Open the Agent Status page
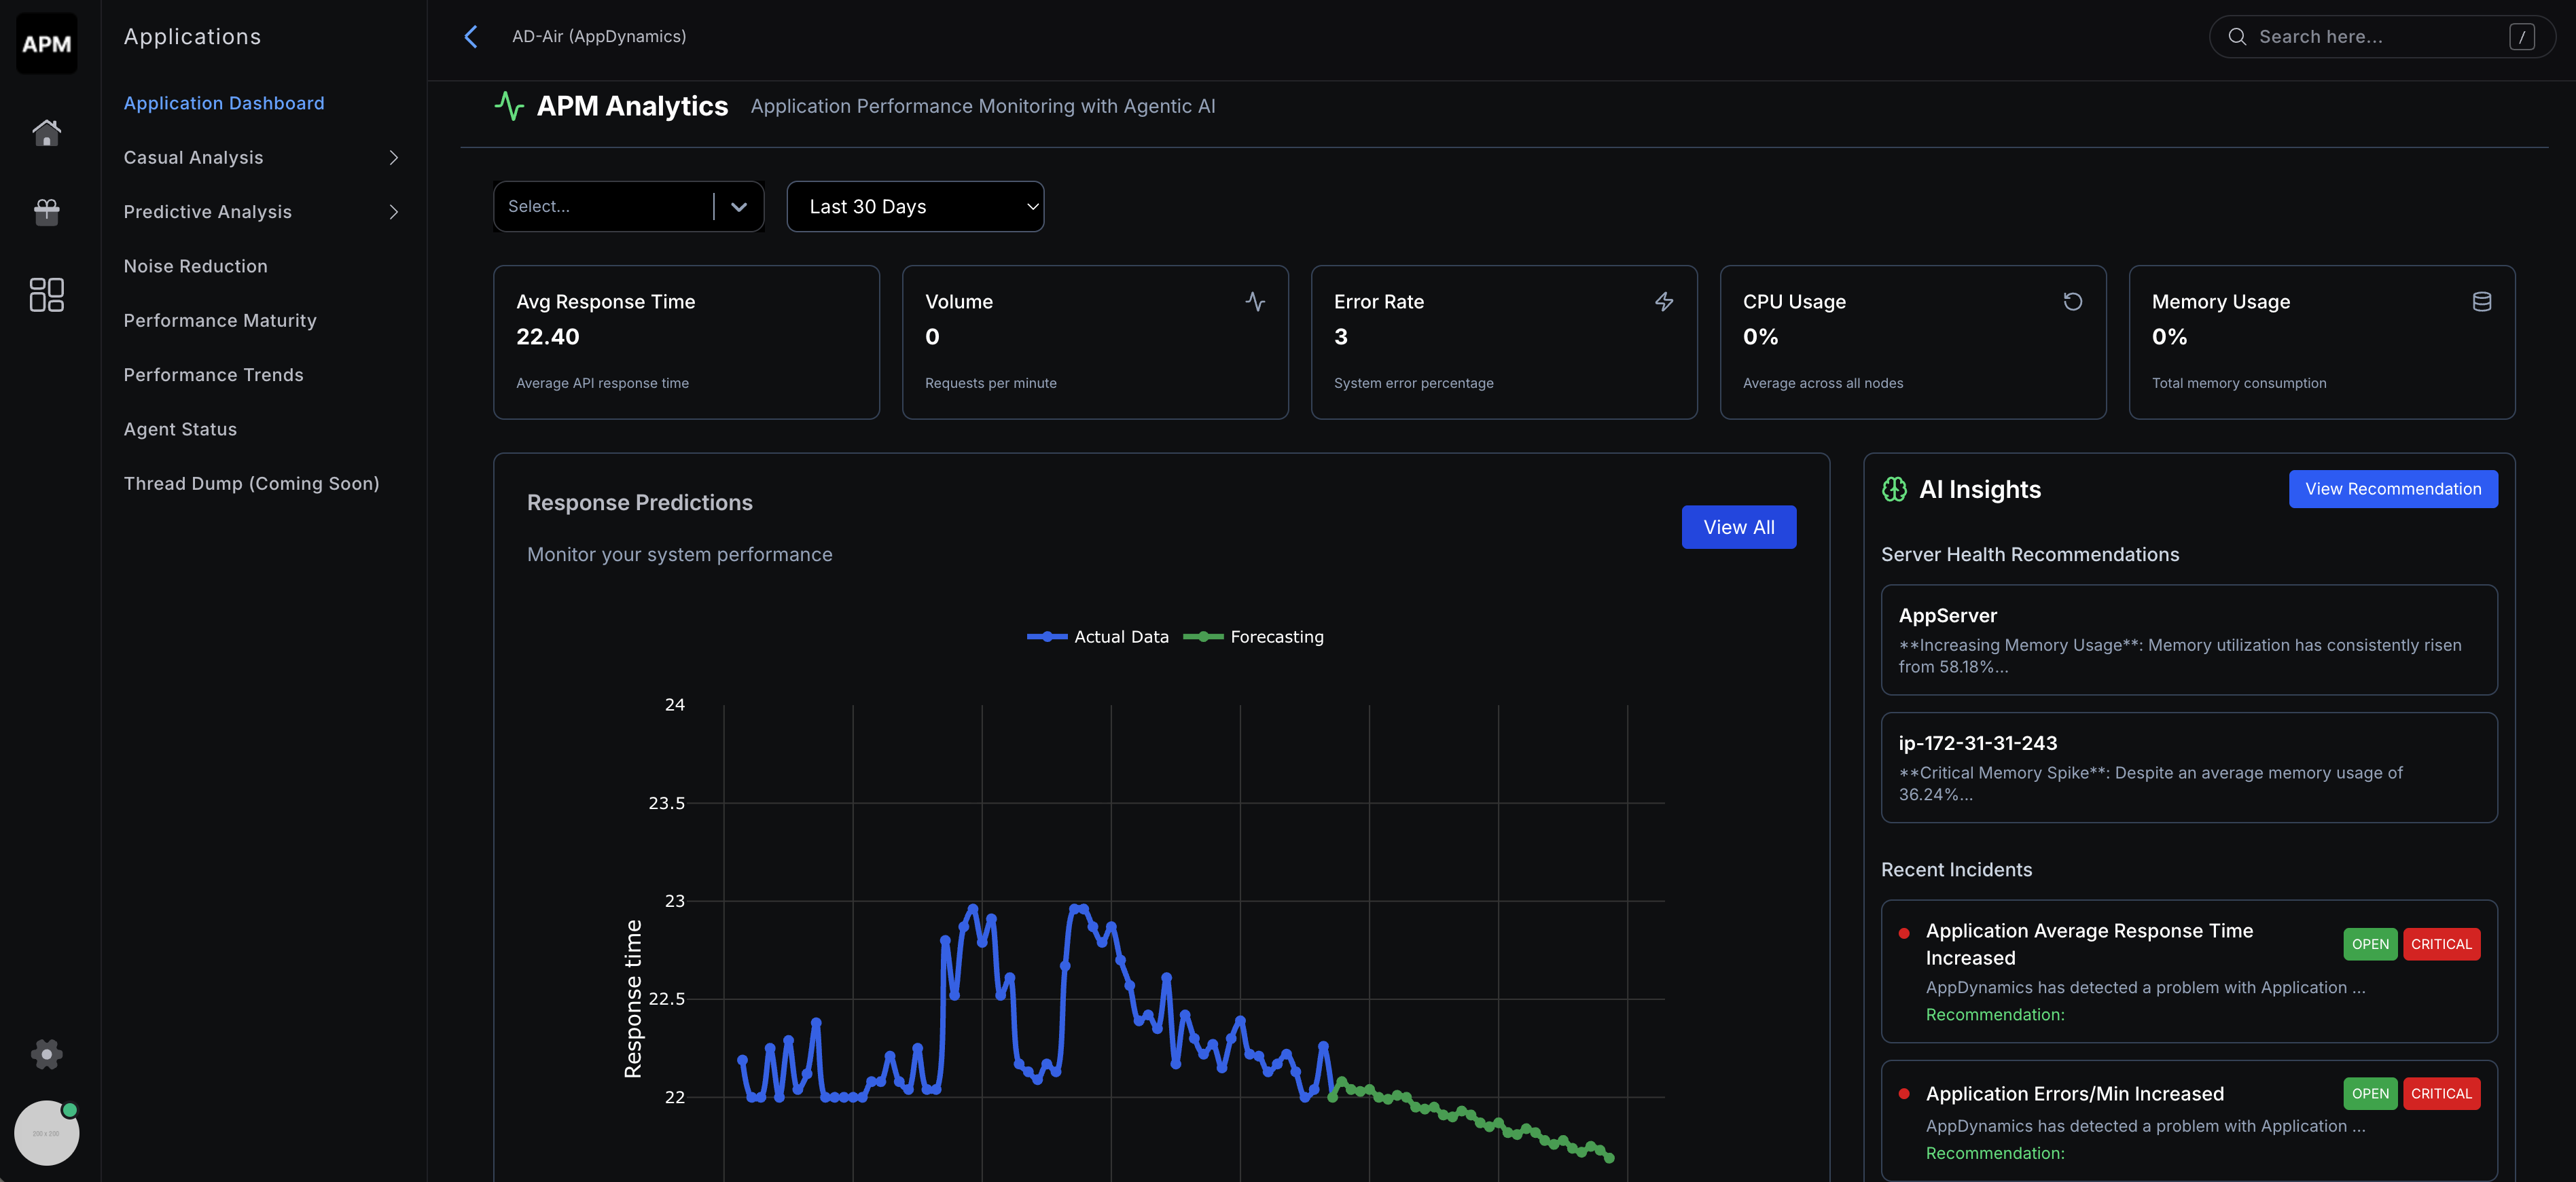 click(180, 428)
